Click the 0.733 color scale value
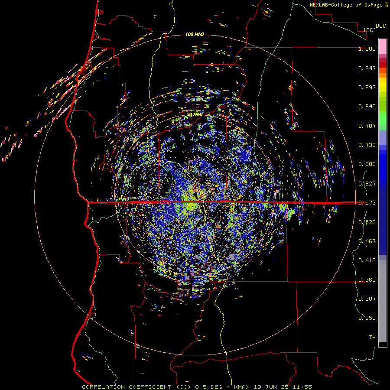Screen dimensions: 390x390 367,145
